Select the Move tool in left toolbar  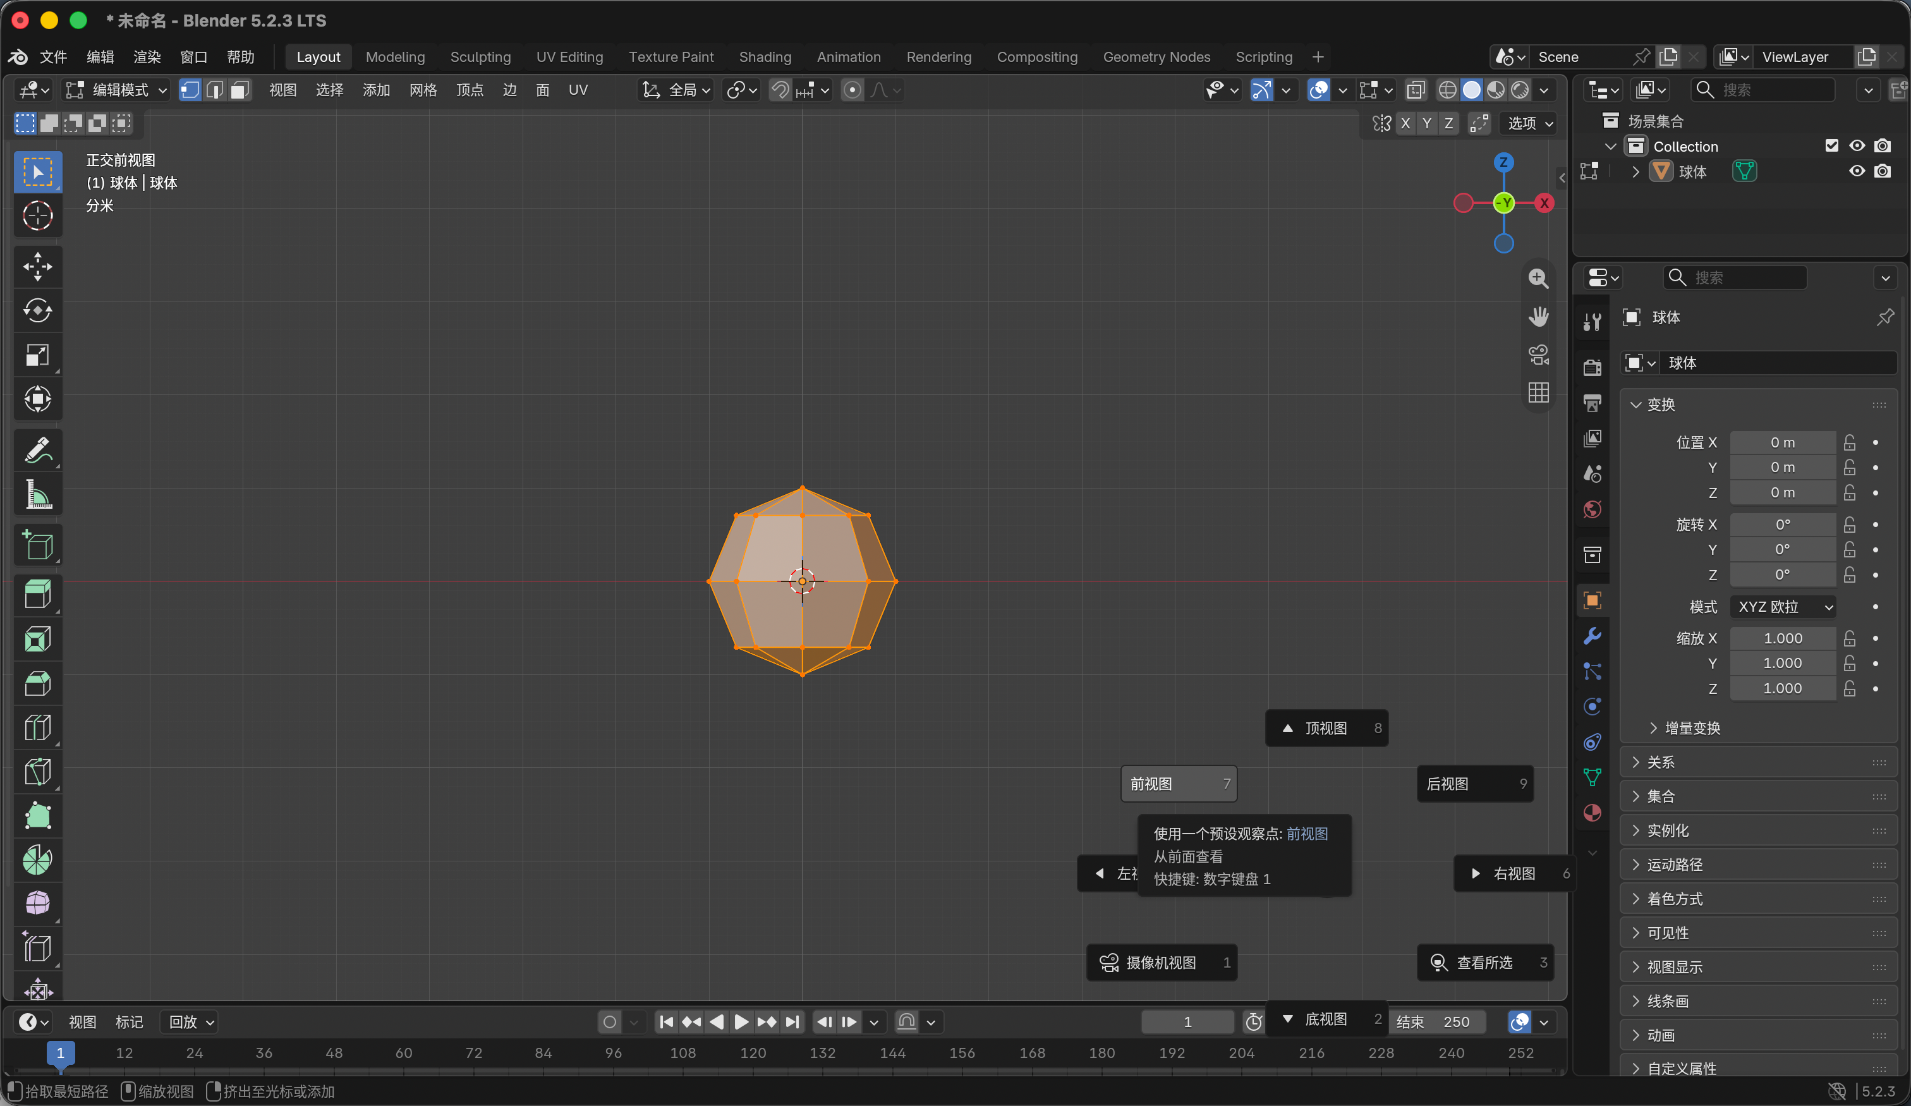point(38,266)
